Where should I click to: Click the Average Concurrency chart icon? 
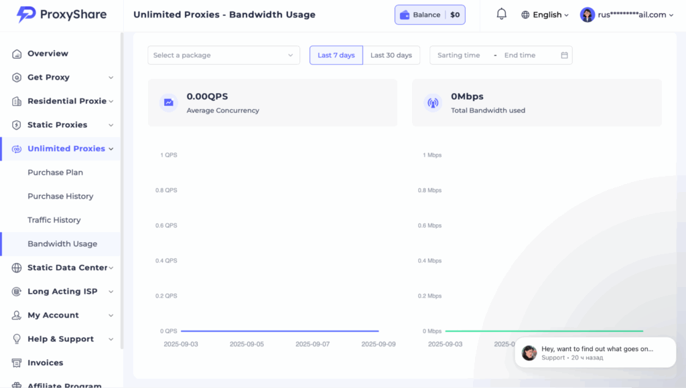point(168,102)
